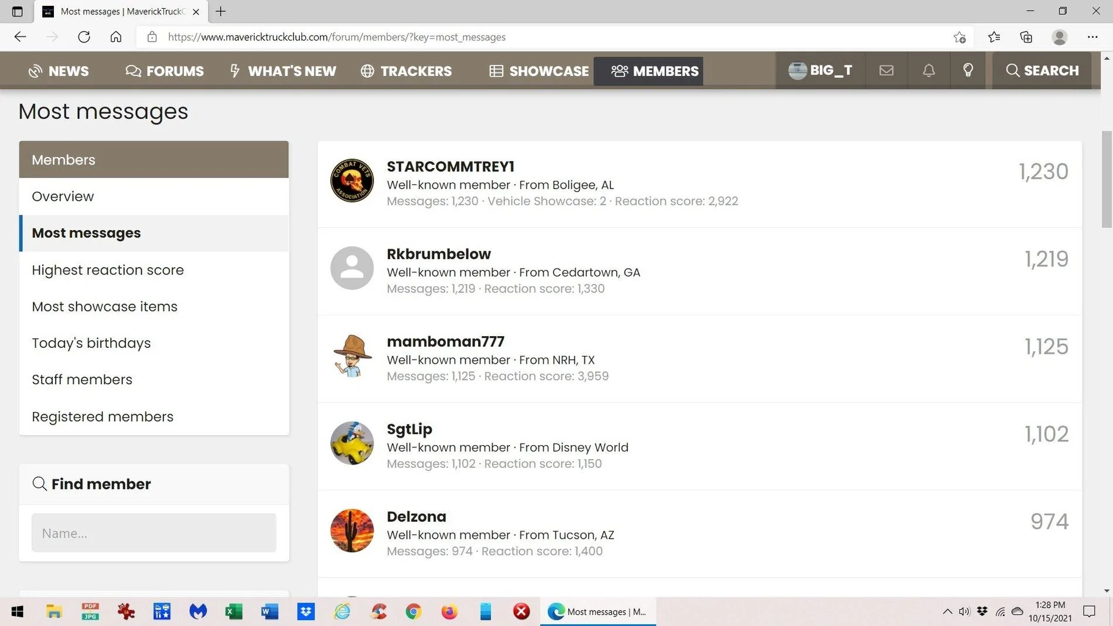Open the site SEARCH
1113x626 pixels.
click(x=1042, y=70)
